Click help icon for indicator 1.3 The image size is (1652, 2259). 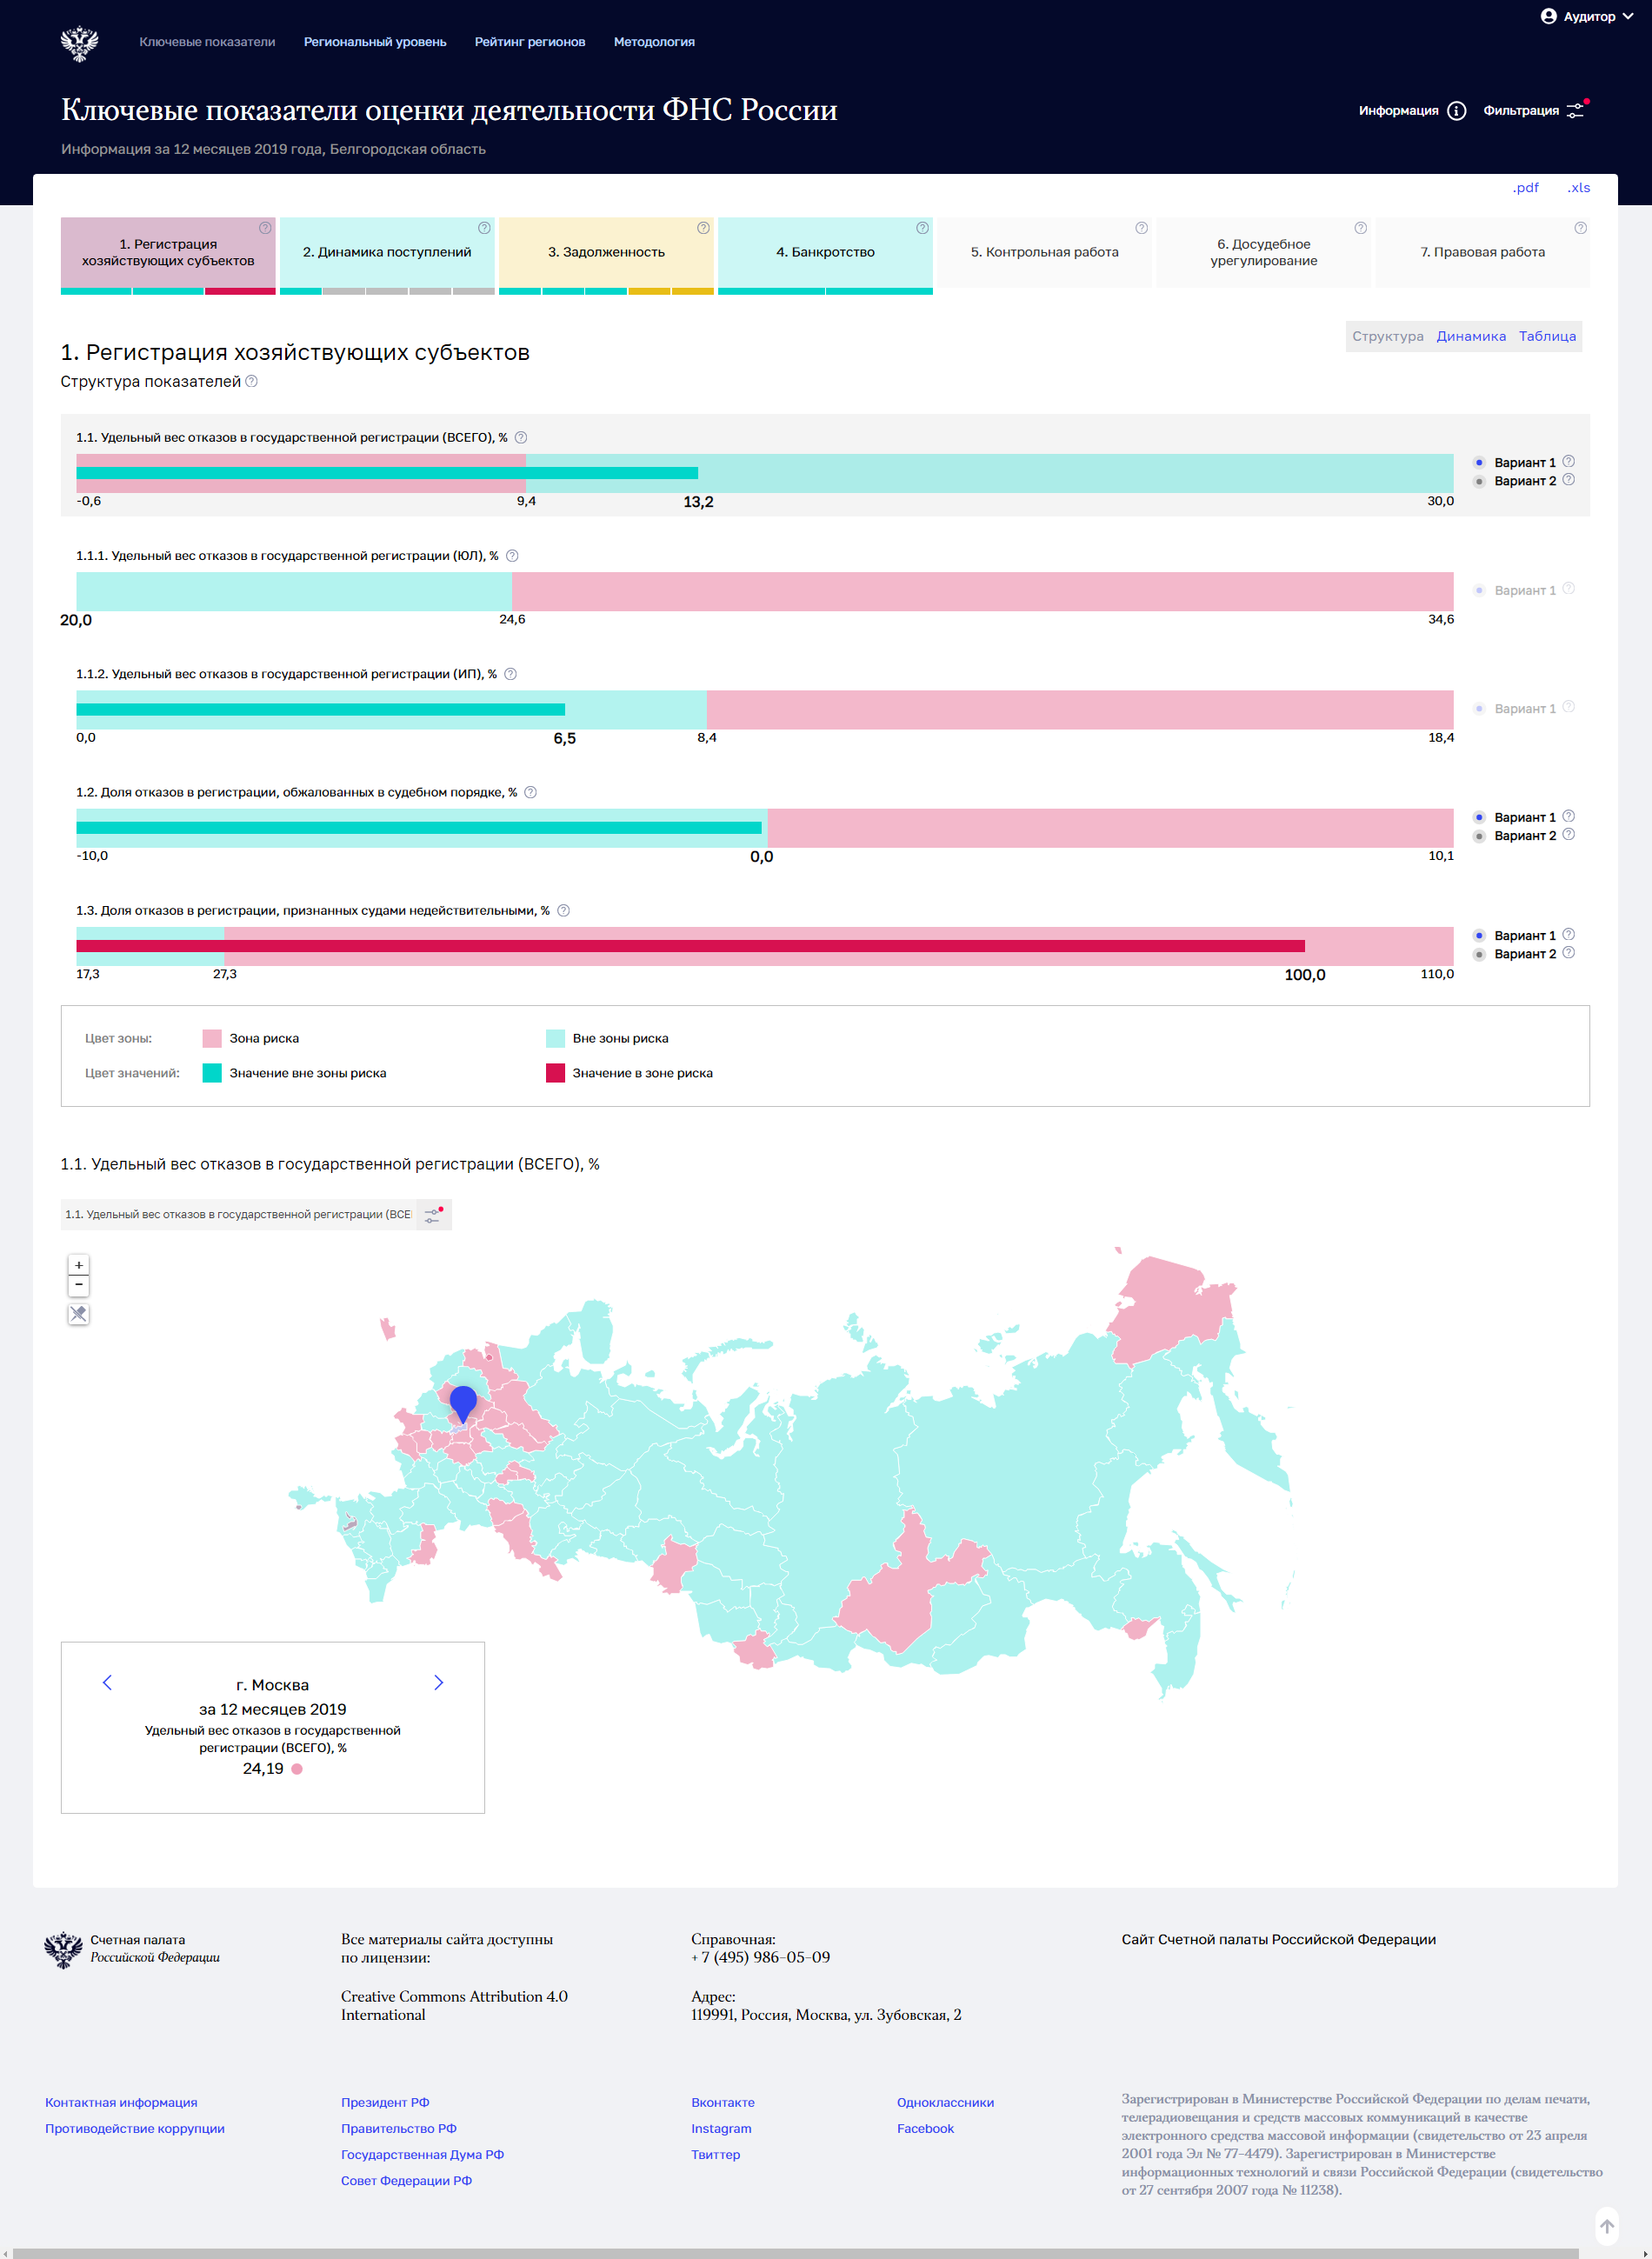point(564,910)
